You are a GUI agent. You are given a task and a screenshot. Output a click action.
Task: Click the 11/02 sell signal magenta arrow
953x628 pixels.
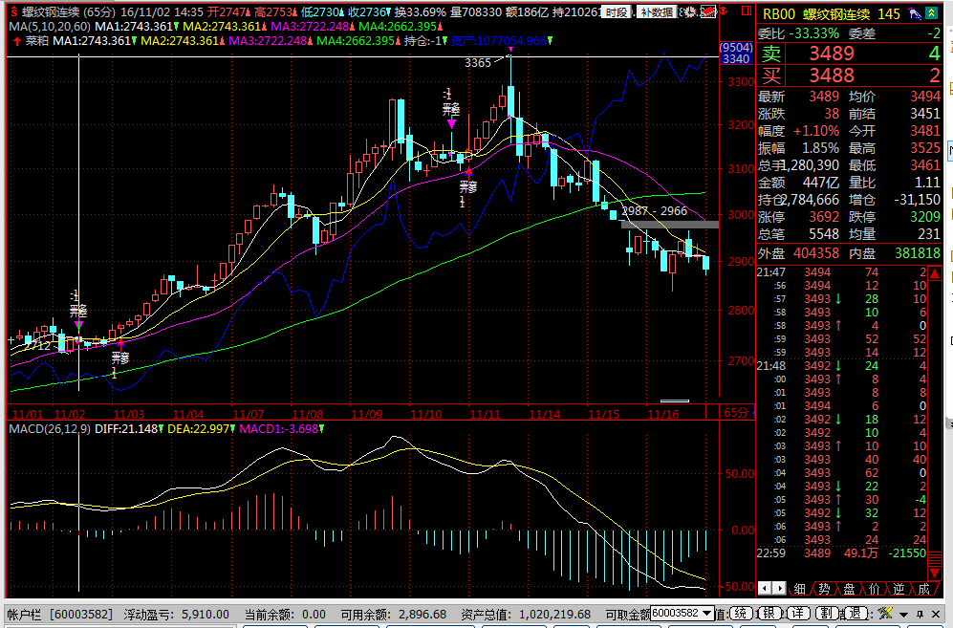pyautogui.click(x=78, y=325)
